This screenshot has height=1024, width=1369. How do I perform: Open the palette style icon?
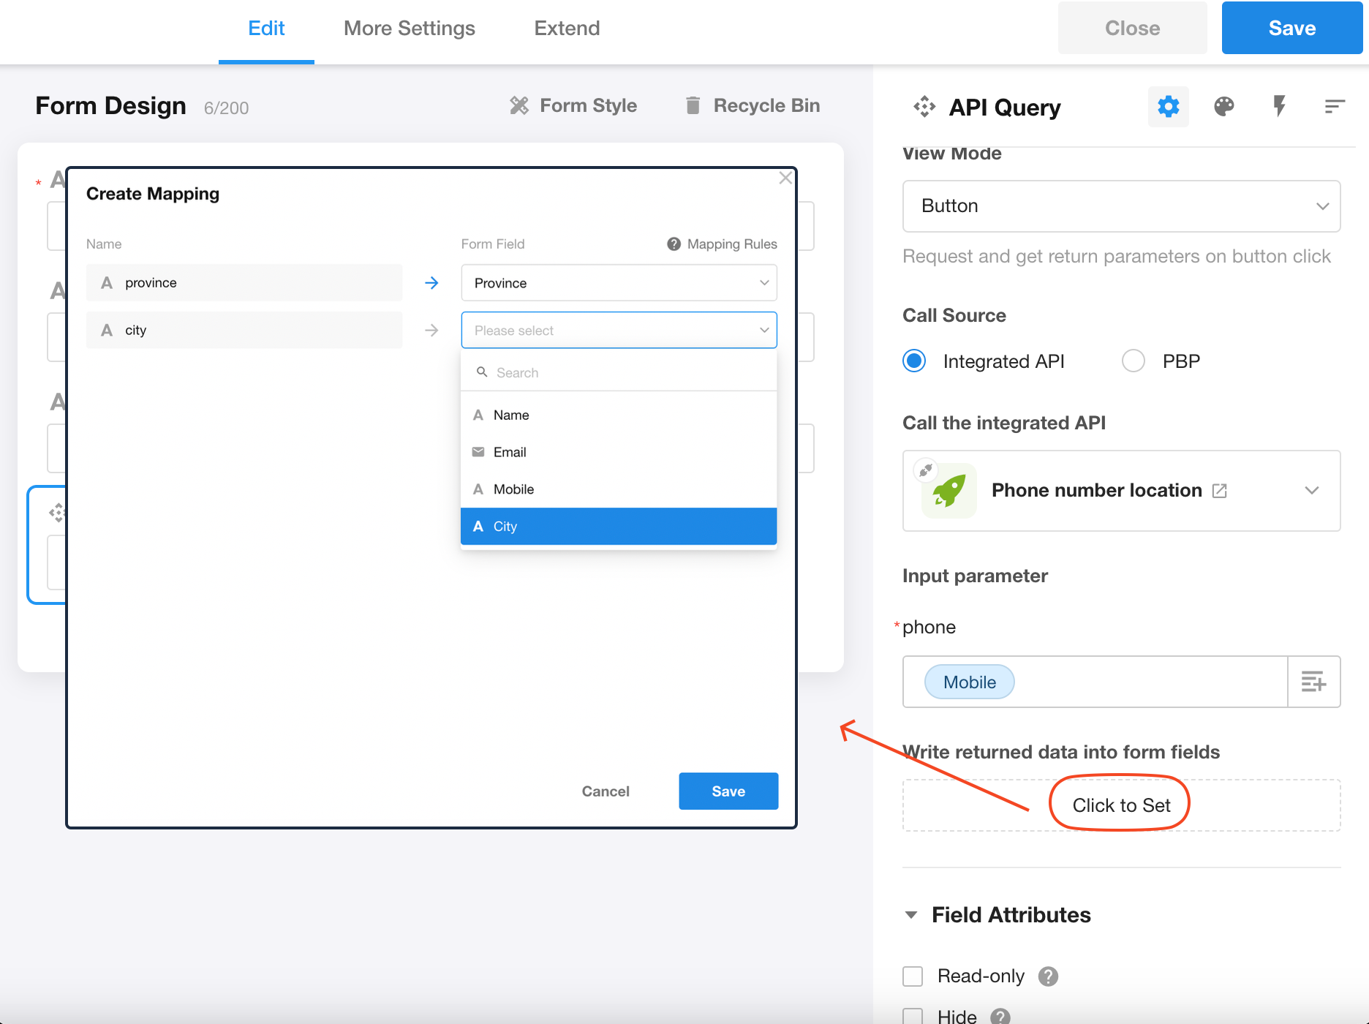pyautogui.click(x=1223, y=107)
